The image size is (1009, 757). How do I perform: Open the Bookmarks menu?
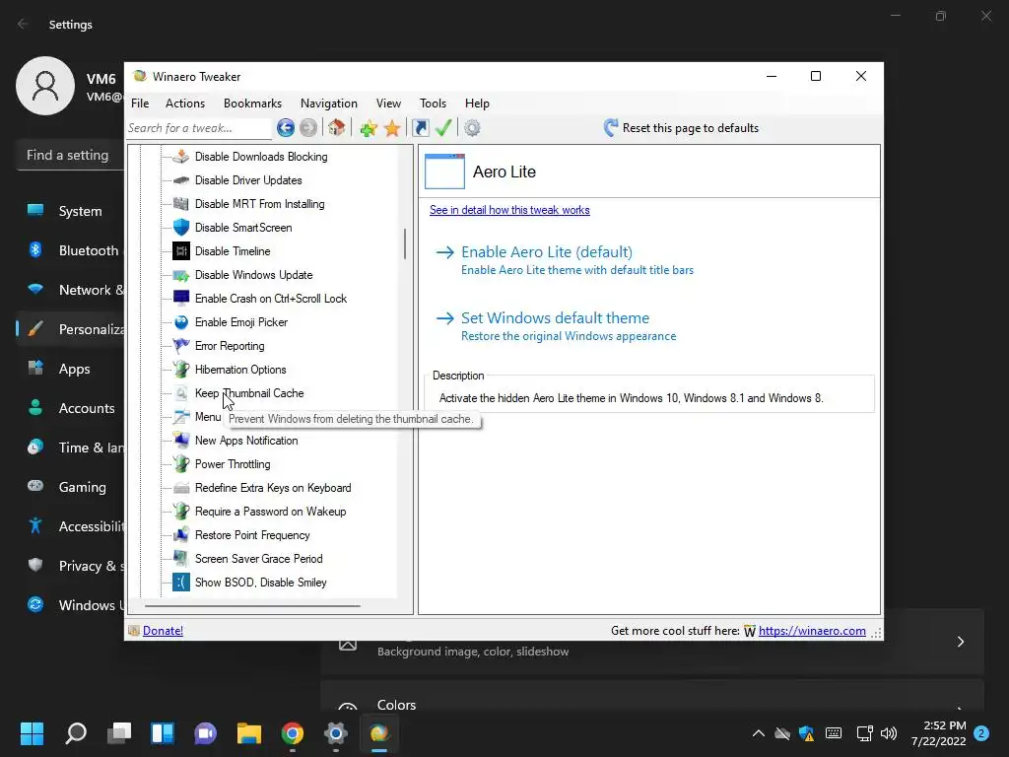coord(253,103)
